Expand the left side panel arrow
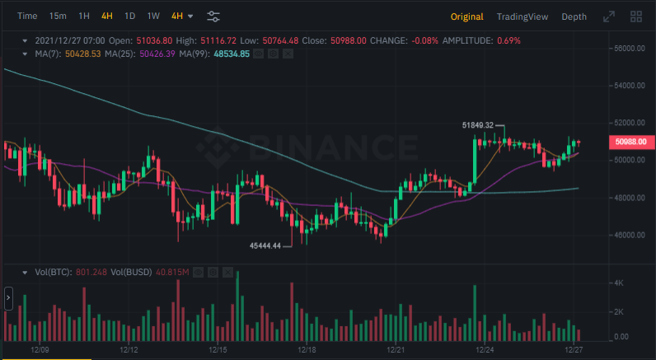Image resolution: width=656 pixels, height=360 pixels. click(8, 298)
